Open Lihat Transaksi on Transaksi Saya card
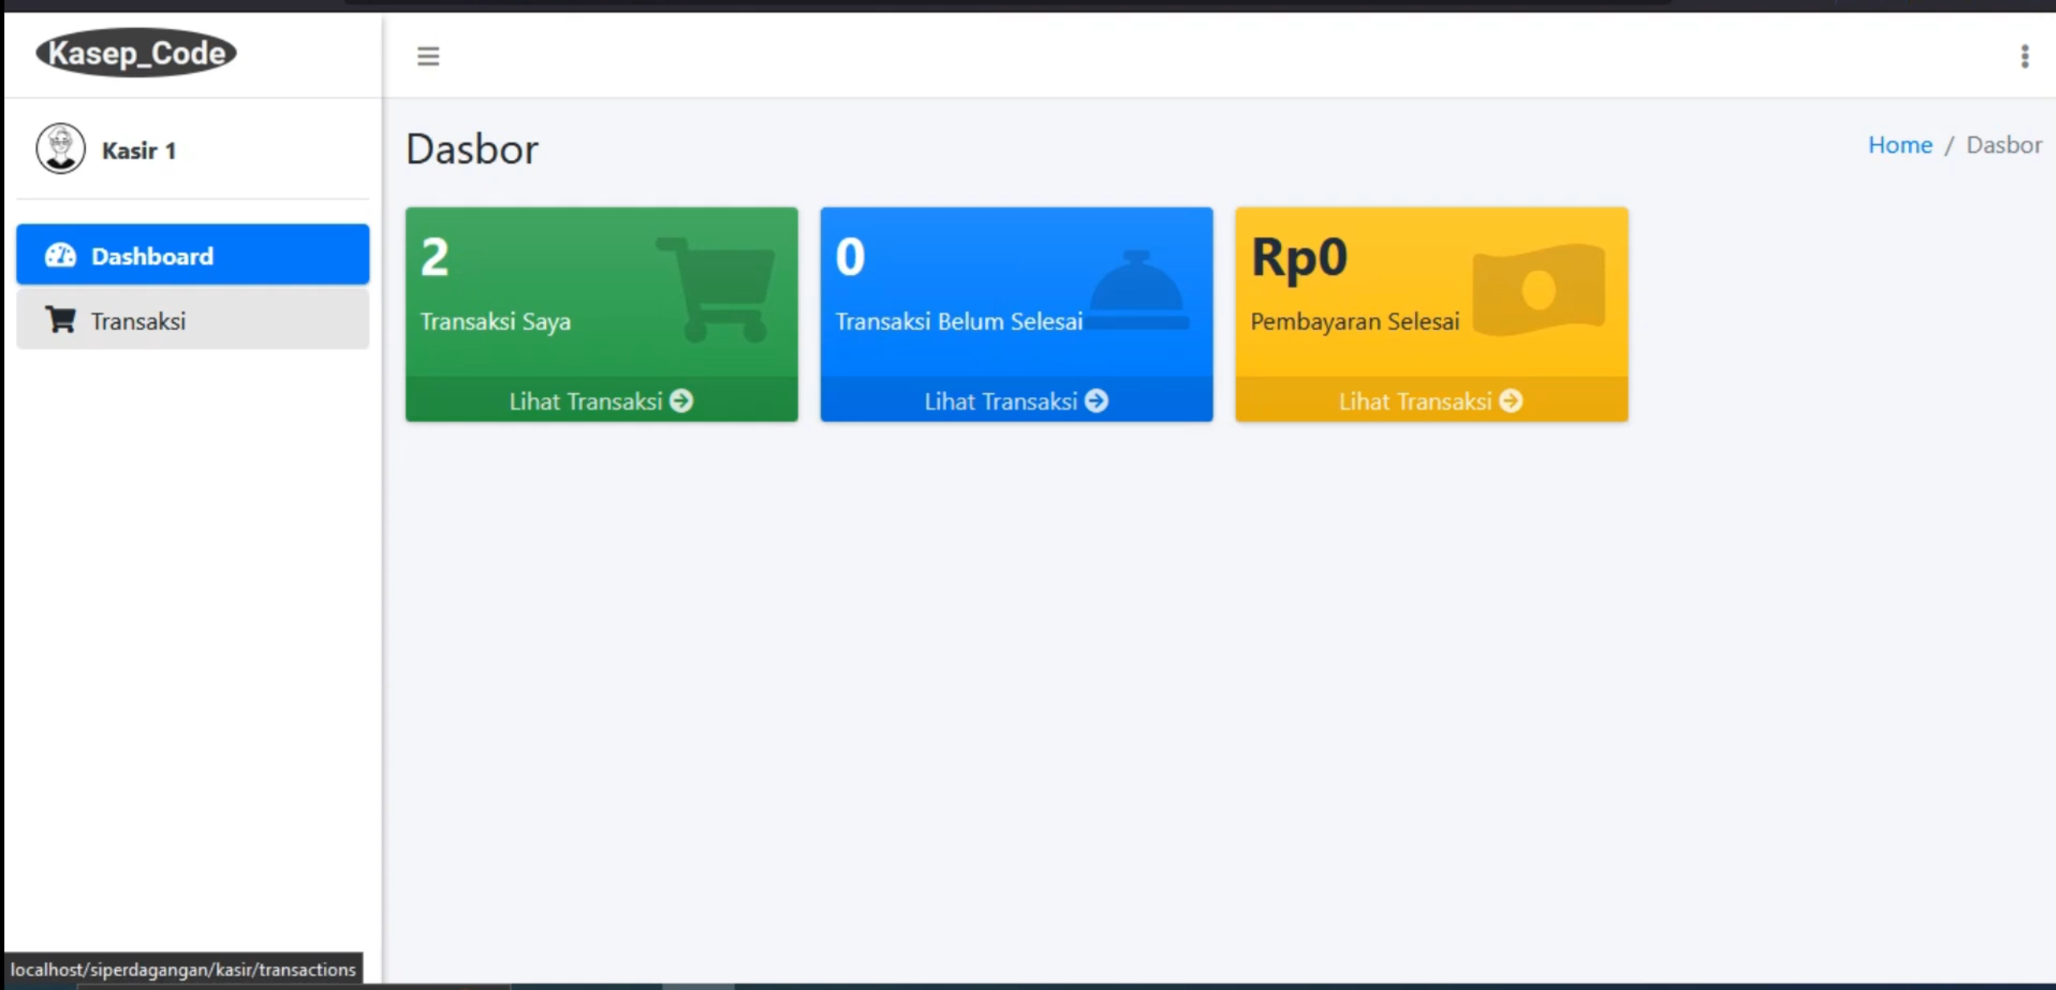Image resolution: width=2056 pixels, height=990 pixels. [601, 400]
